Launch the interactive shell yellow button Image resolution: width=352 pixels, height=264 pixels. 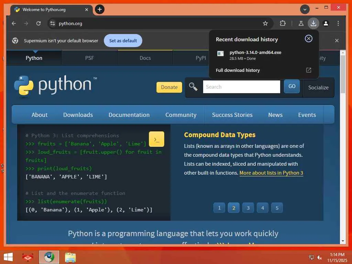click(x=156, y=139)
